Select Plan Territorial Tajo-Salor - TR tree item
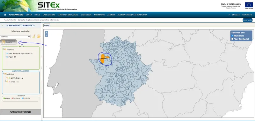This screenshot has width=255, height=121. pyautogui.click(x=20, y=53)
